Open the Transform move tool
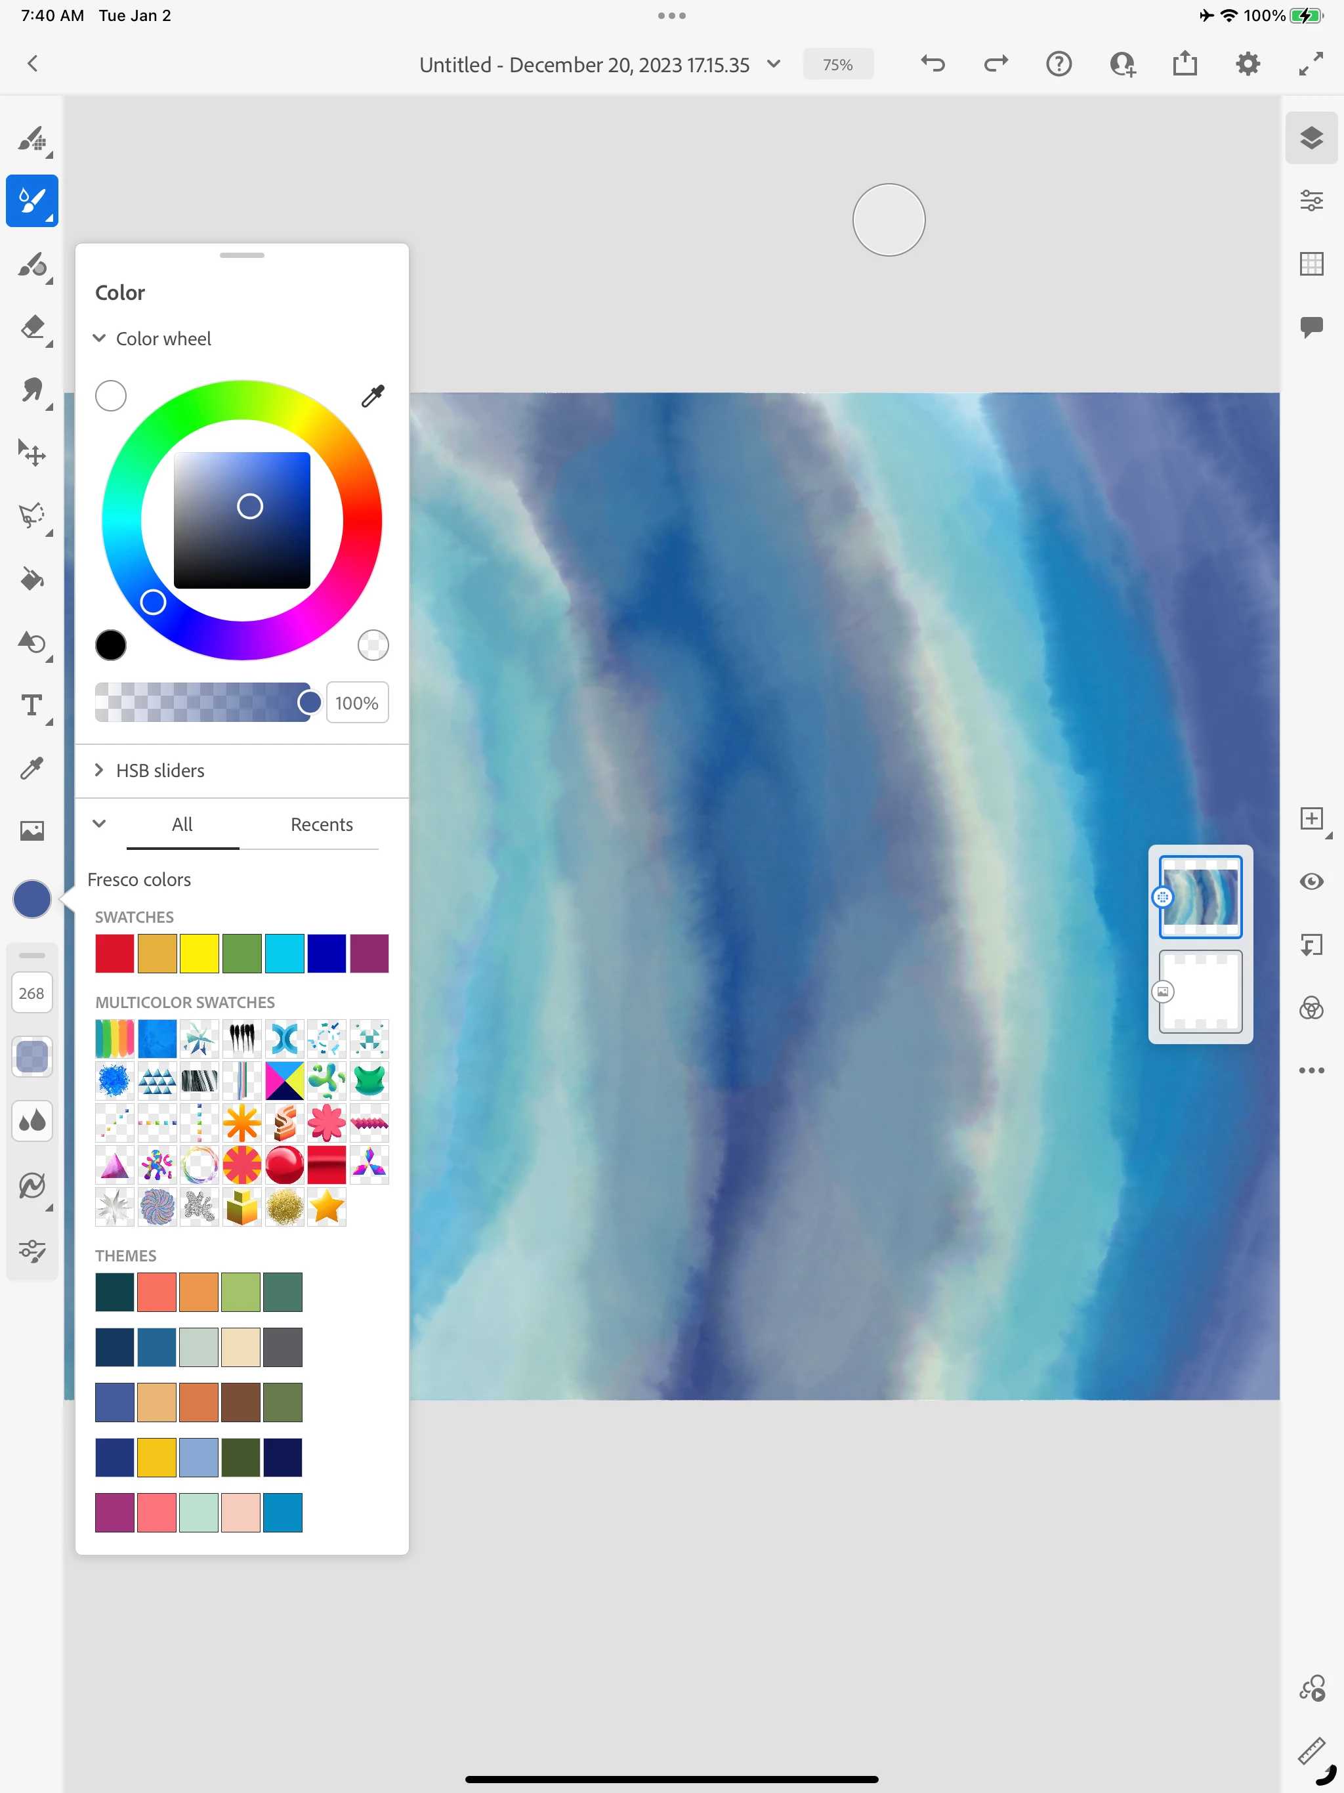Screen dimensions: 1344x1793 (31, 453)
